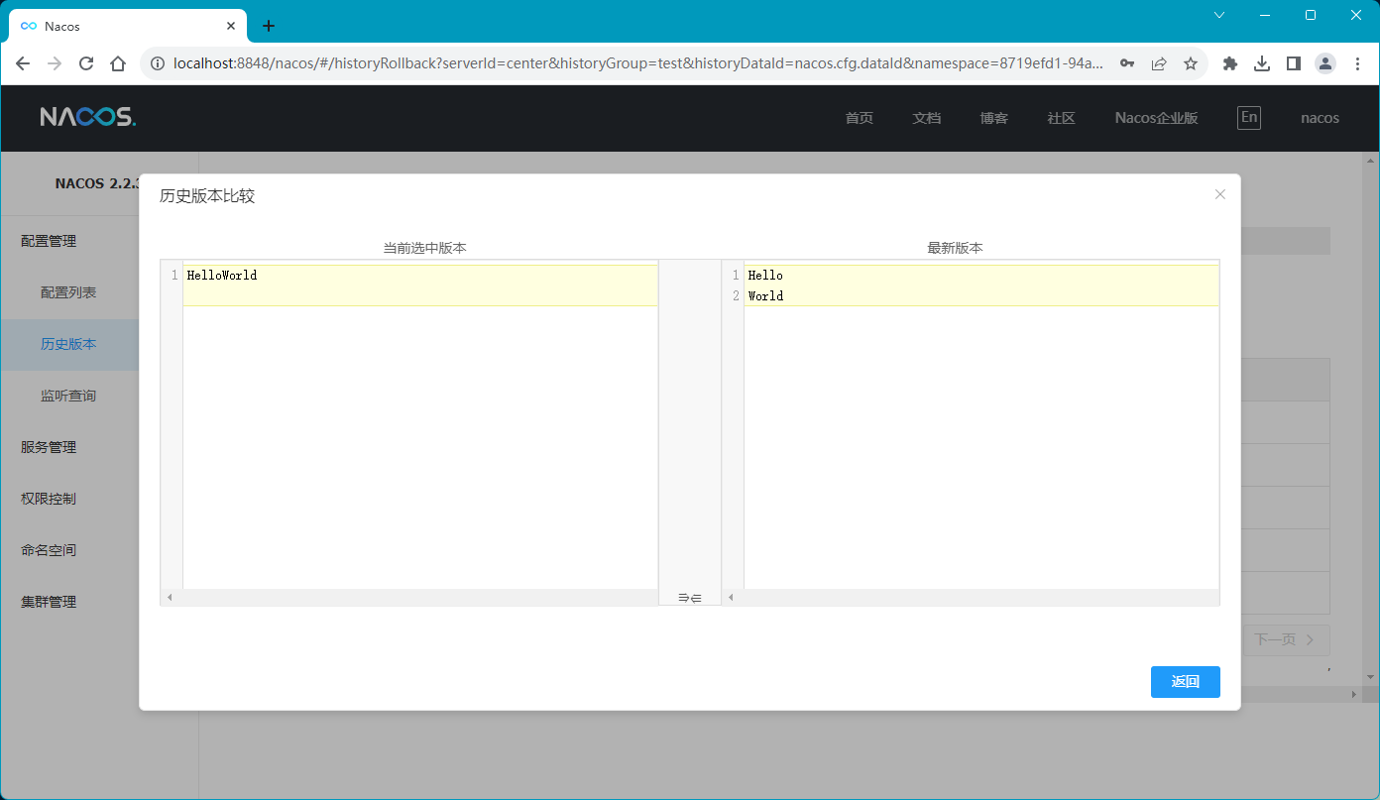Select 历史版本 in the sidebar
Viewport: 1380px width, 800px height.
tap(68, 344)
